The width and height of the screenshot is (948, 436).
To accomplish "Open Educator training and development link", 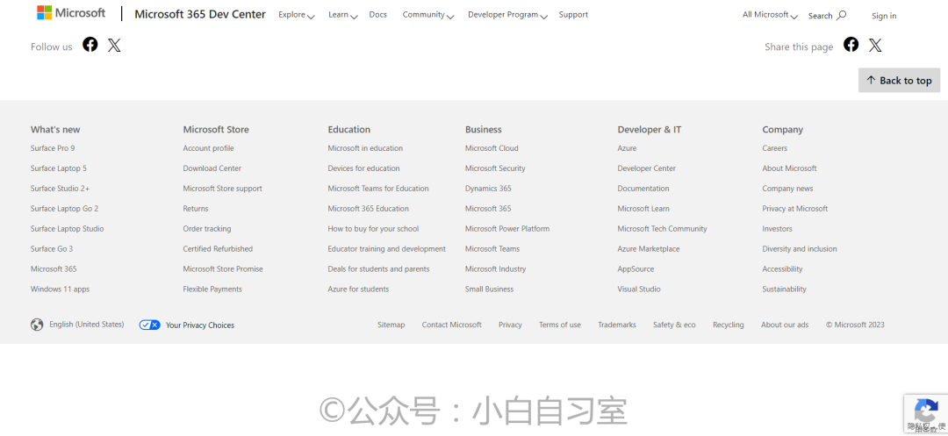I will coord(387,249).
